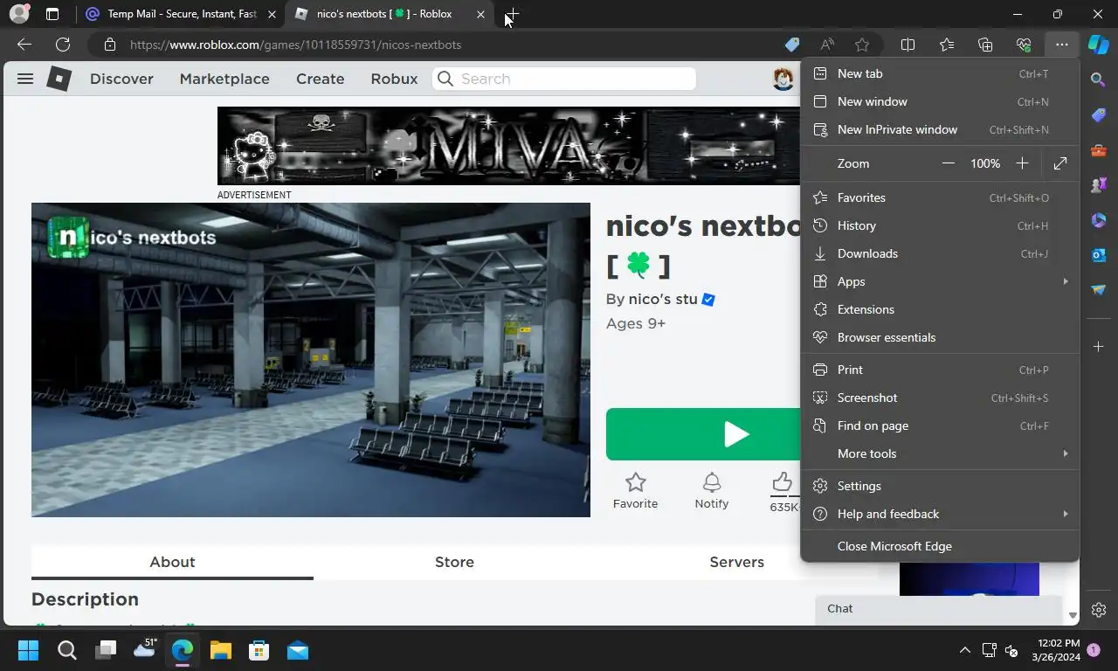This screenshot has width=1118, height=671.
Task: Open the tab actions menu icon
Action: coord(52,14)
